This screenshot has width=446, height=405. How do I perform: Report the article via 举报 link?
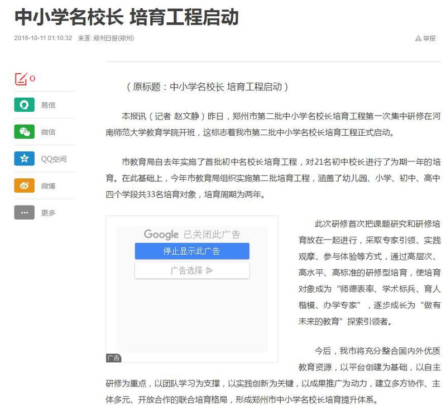click(x=429, y=39)
